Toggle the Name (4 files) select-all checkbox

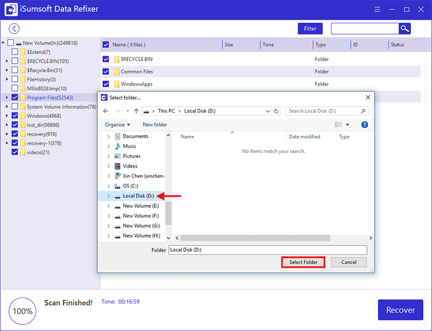tap(105, 44)
